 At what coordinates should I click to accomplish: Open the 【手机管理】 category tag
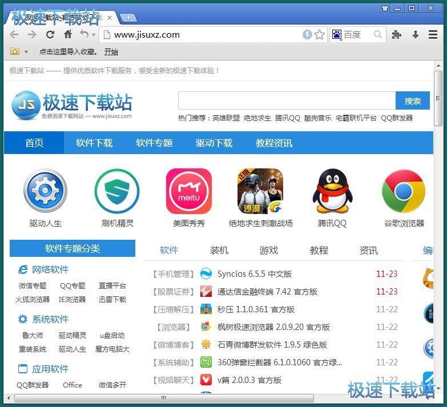pos(174,274)
